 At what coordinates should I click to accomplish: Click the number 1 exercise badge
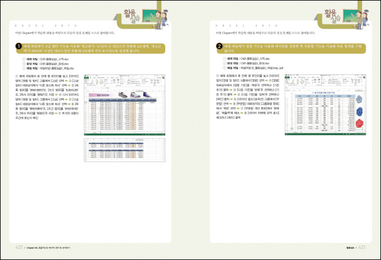(x=19, y=47)
